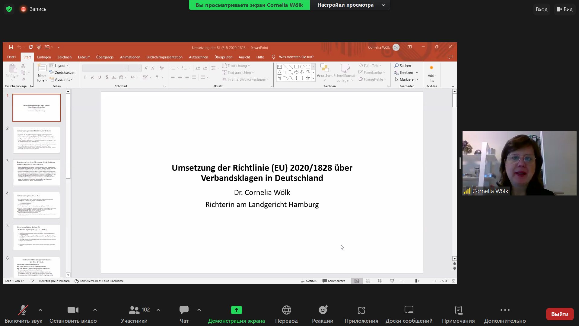Open the Apps icon in Zoom toolbar
The image size is (579, 326).
coord(361,310)
